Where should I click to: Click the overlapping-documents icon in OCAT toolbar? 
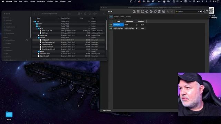pyautogui.click(x=160, y=11)
